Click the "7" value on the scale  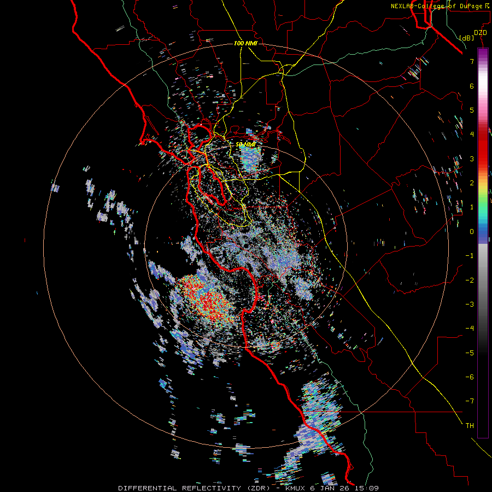tap(472, 61)
